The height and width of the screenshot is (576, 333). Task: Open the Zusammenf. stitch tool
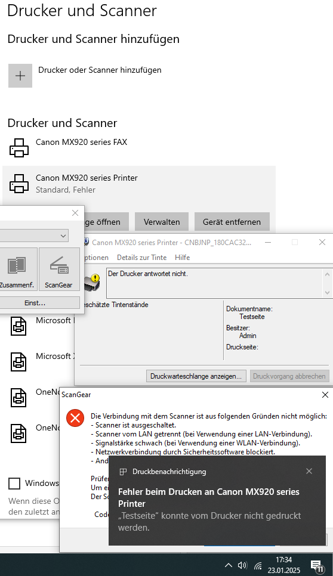tap(17, 270)
